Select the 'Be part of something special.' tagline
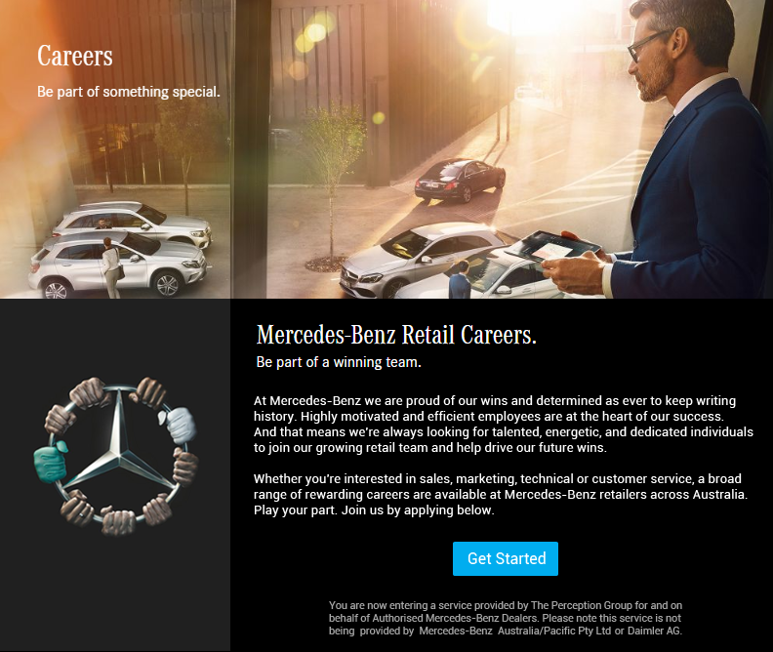Screen dimensions: 773x652 129,92
